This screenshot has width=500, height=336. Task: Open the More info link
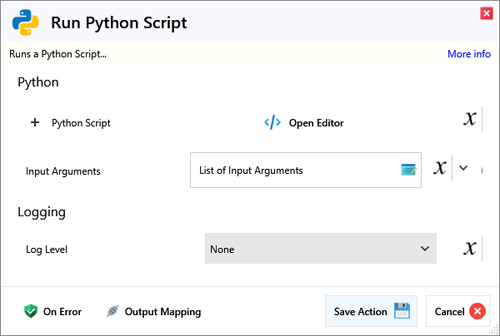click(x=468, y=54)
